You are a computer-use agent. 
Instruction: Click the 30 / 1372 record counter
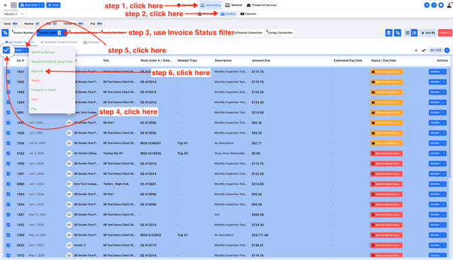pyautogui.click(x=435, y=51)
